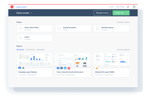Image resolution: width=146 pixels, height=98 pixels.
Task: Open the Weekly SEO report DEMO thumbnail
Action: [111, 60]
